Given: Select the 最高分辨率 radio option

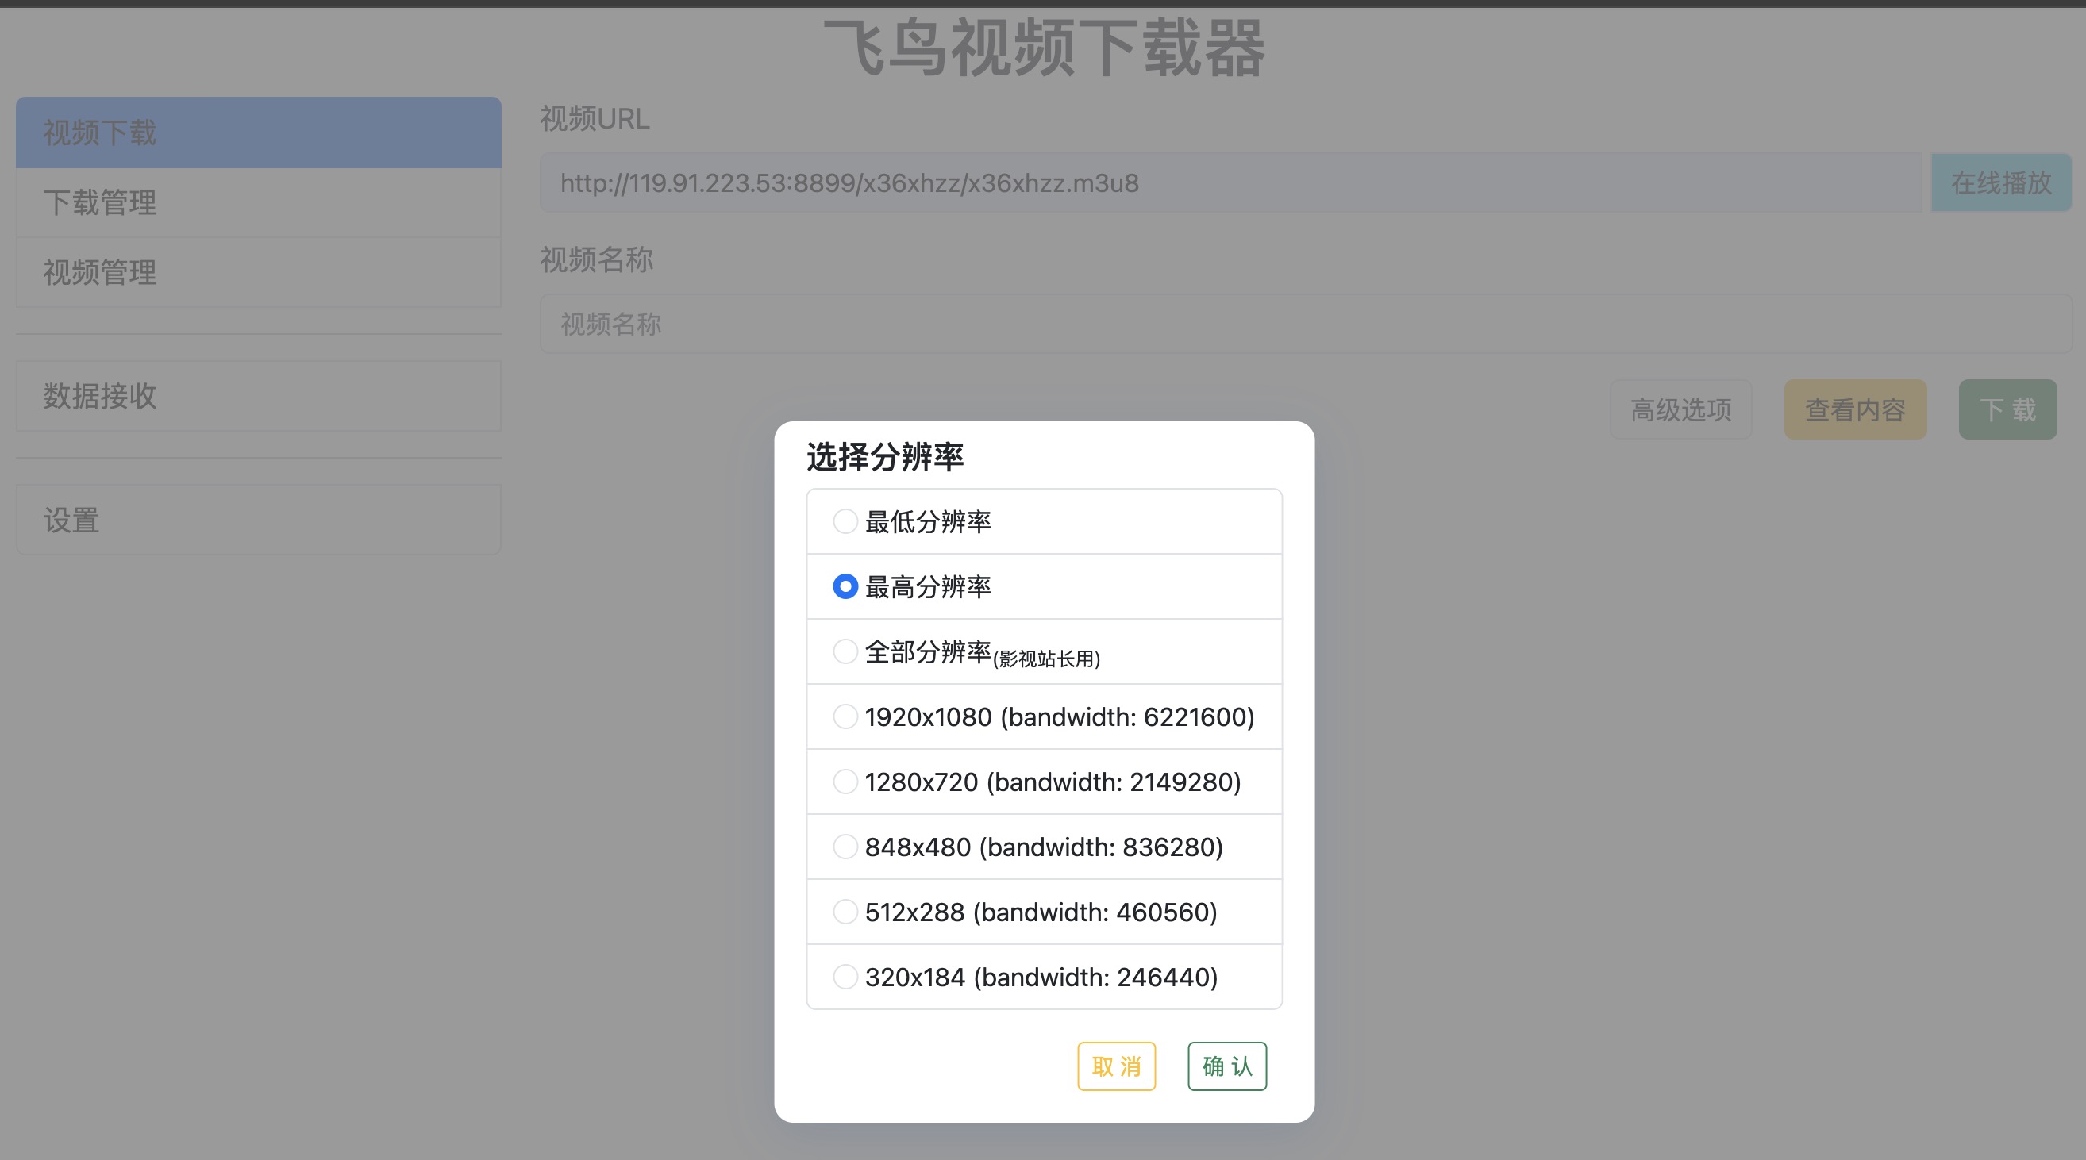Looking at the screenshot, I should pyautogui.click(x=845, y=587).
